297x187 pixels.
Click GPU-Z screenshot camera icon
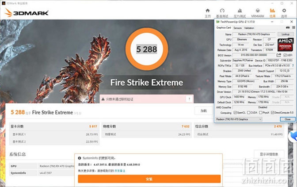coord(288,28)
